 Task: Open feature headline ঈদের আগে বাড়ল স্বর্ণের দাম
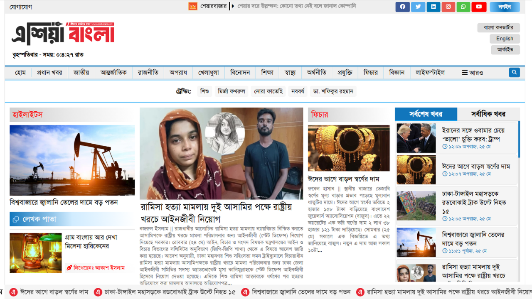pyautogui.click(x=344, y=179)
